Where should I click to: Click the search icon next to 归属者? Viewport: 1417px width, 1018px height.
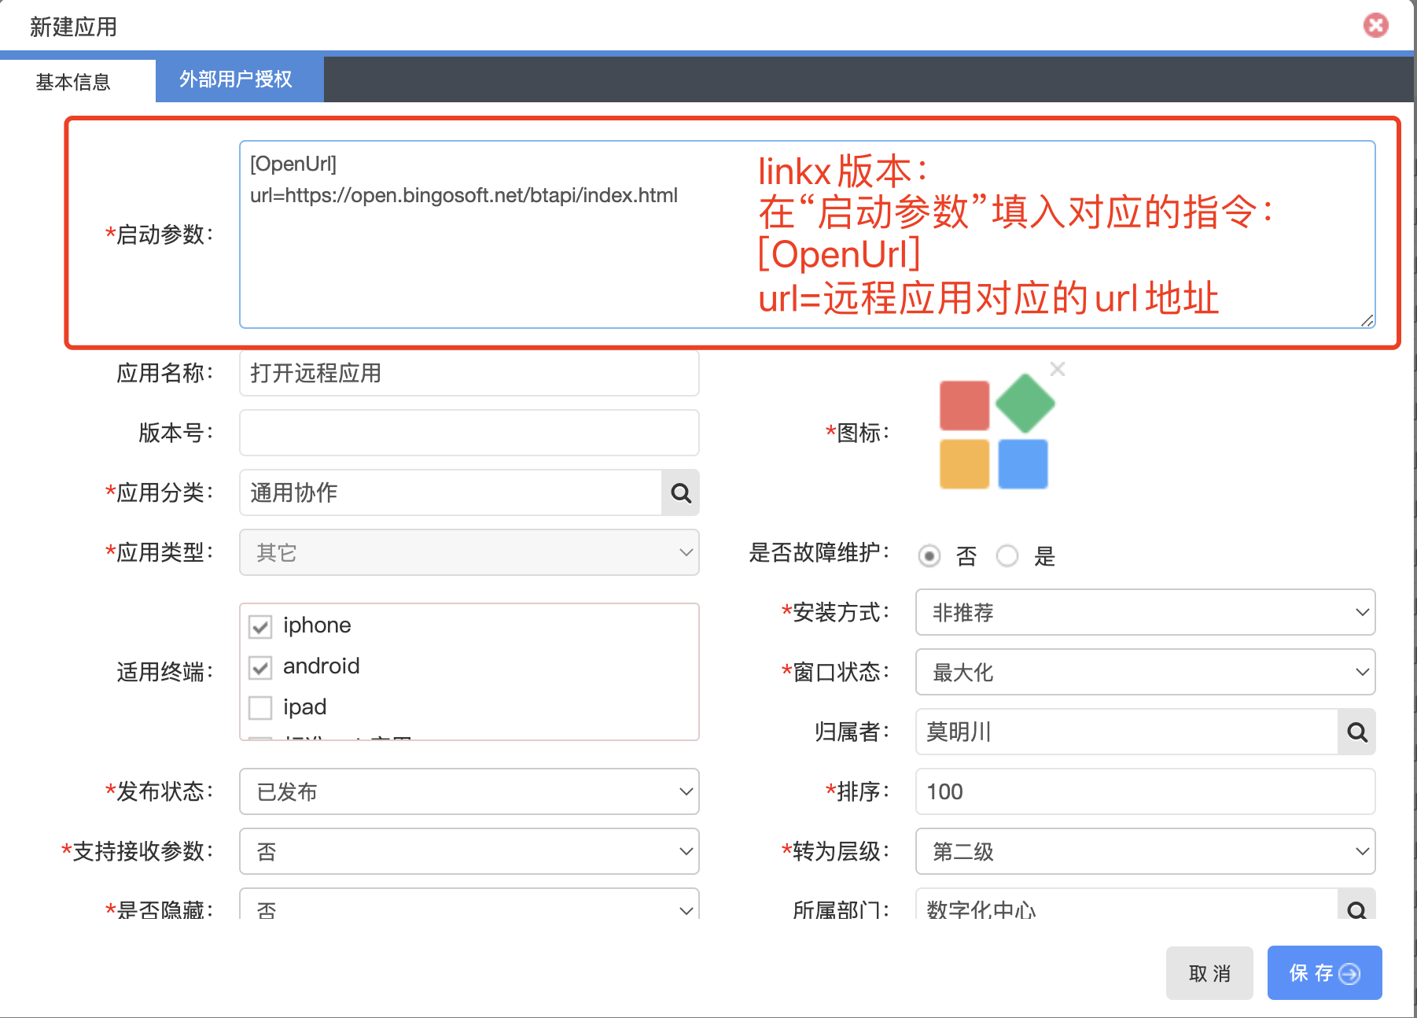1356,732
